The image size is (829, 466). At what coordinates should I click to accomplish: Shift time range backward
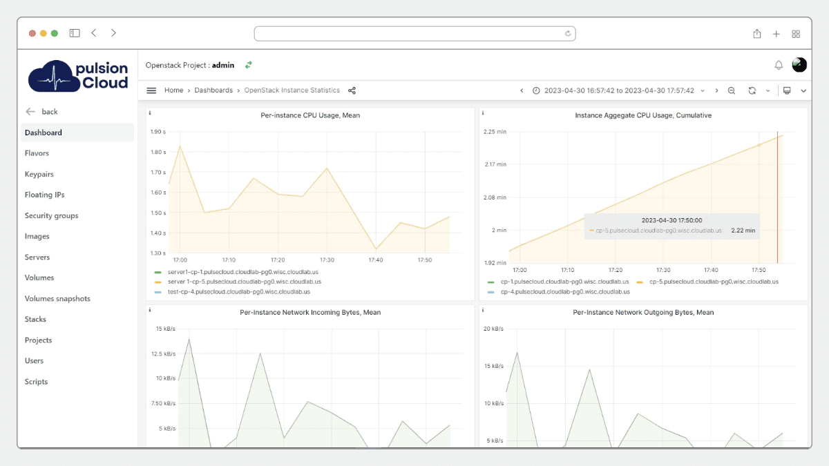522,90
